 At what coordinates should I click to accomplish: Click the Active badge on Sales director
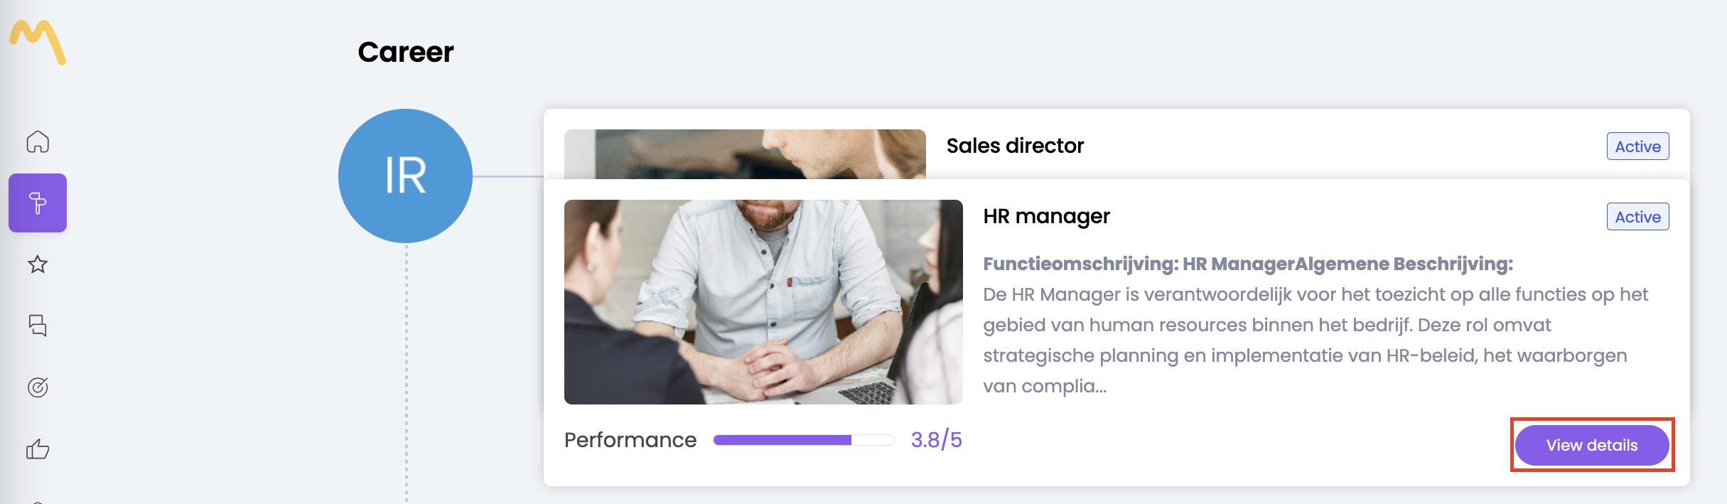click(1637, 146)
